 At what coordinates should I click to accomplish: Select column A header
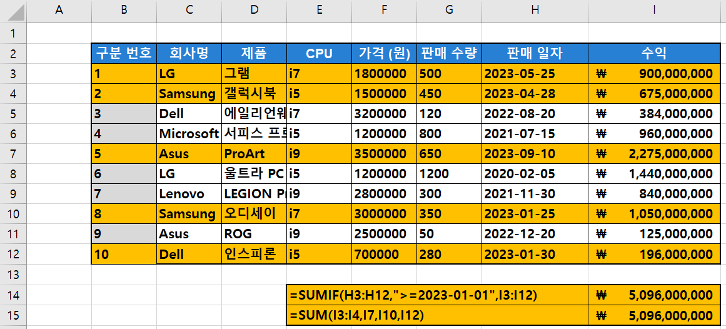(x=59, y=11)
